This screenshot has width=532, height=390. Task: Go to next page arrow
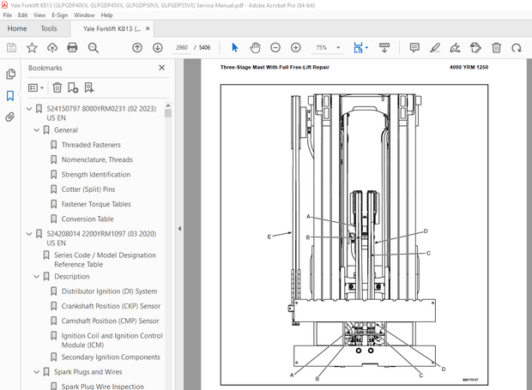[x=157, y=48]
